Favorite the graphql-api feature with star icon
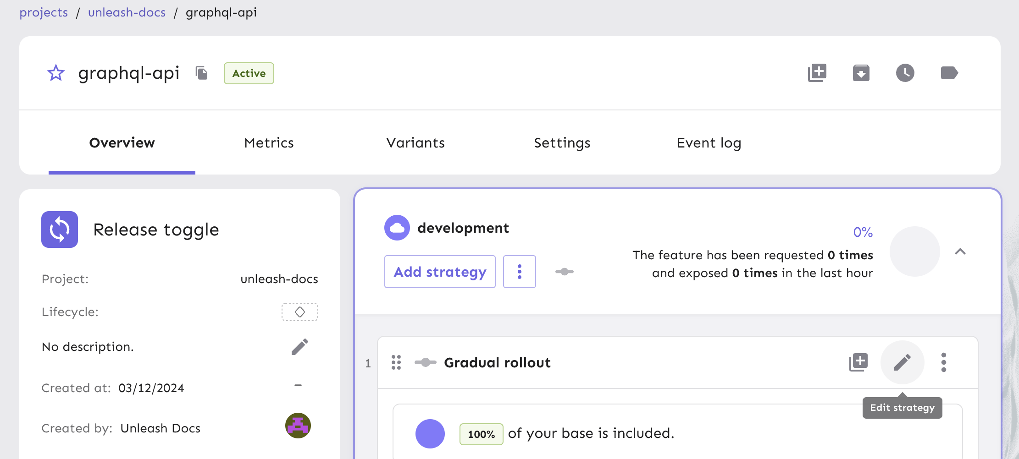Screen dimensions: 1019x459 point(56,73)
